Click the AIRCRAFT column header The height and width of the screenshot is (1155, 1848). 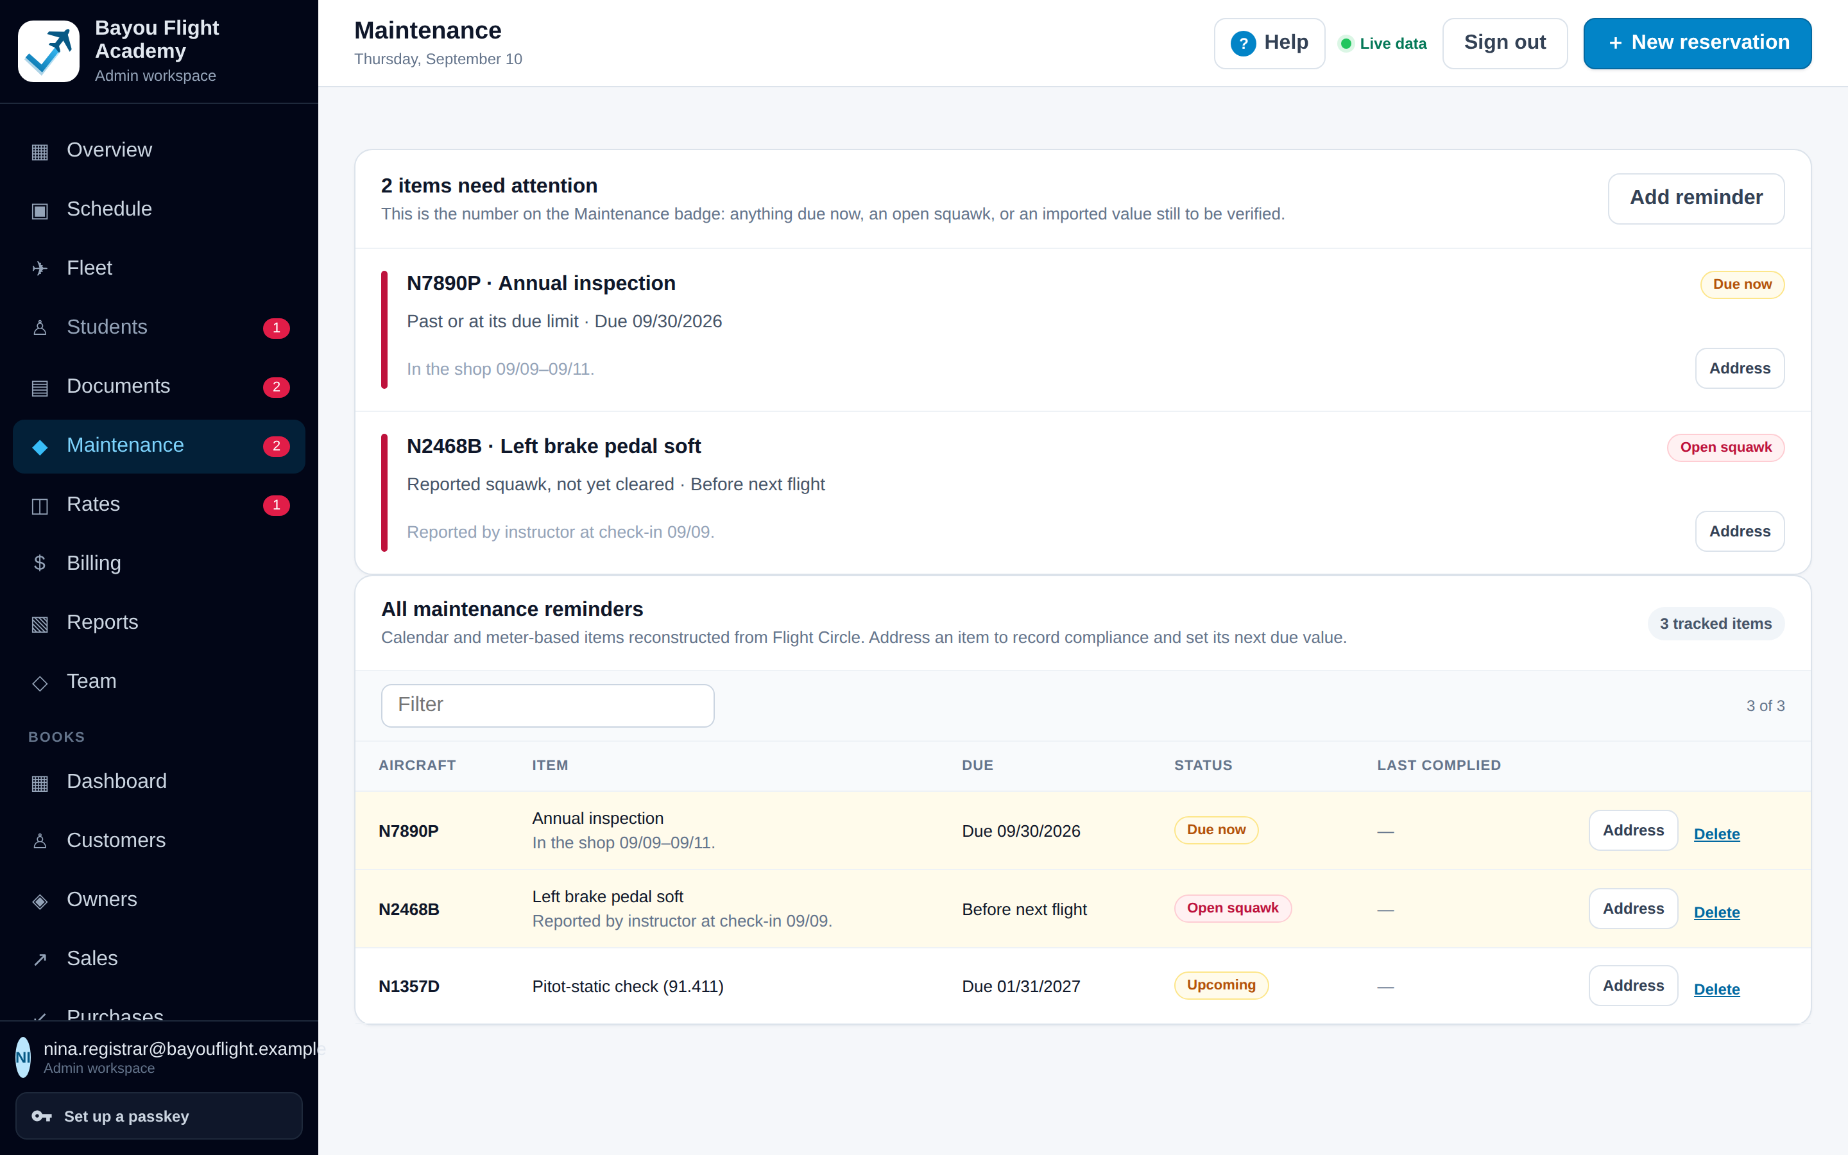coord(417,766)
